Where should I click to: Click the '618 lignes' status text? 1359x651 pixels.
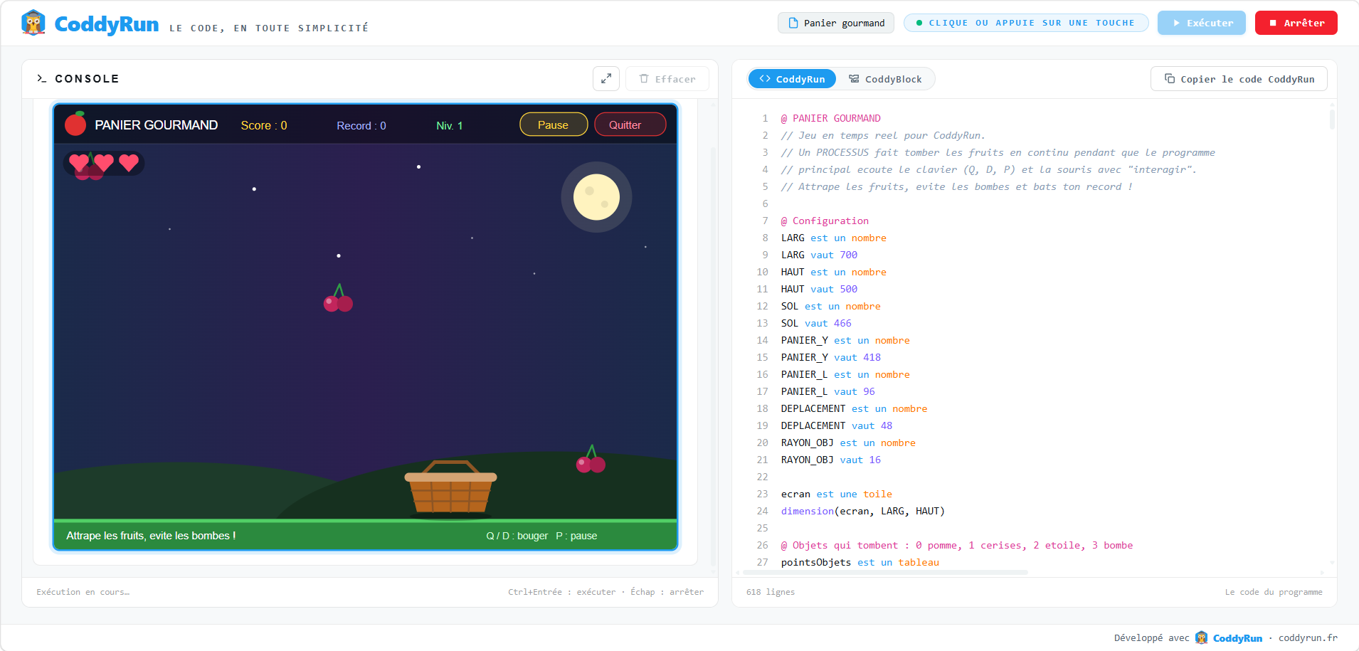771,592
